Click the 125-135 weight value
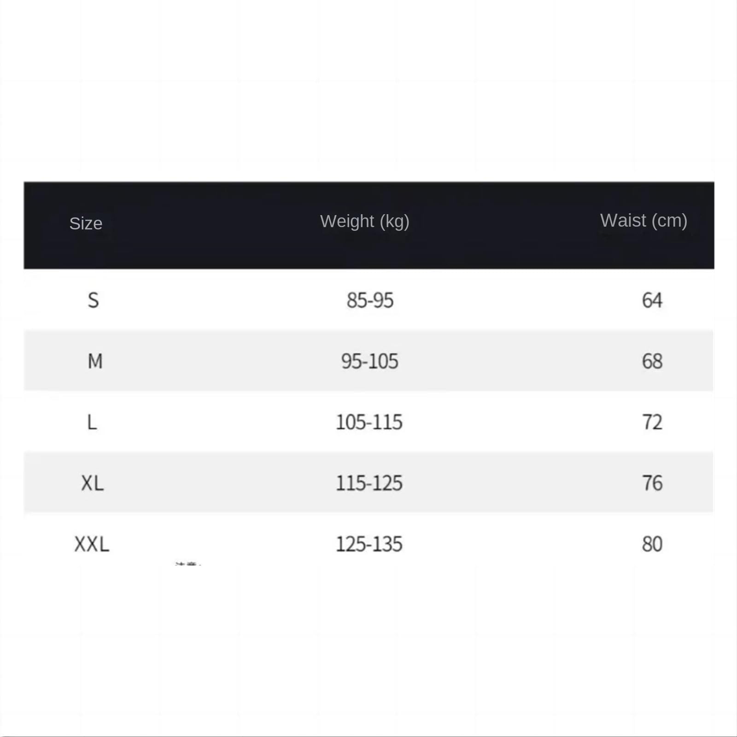737x737 pixels. click(369, 544)
